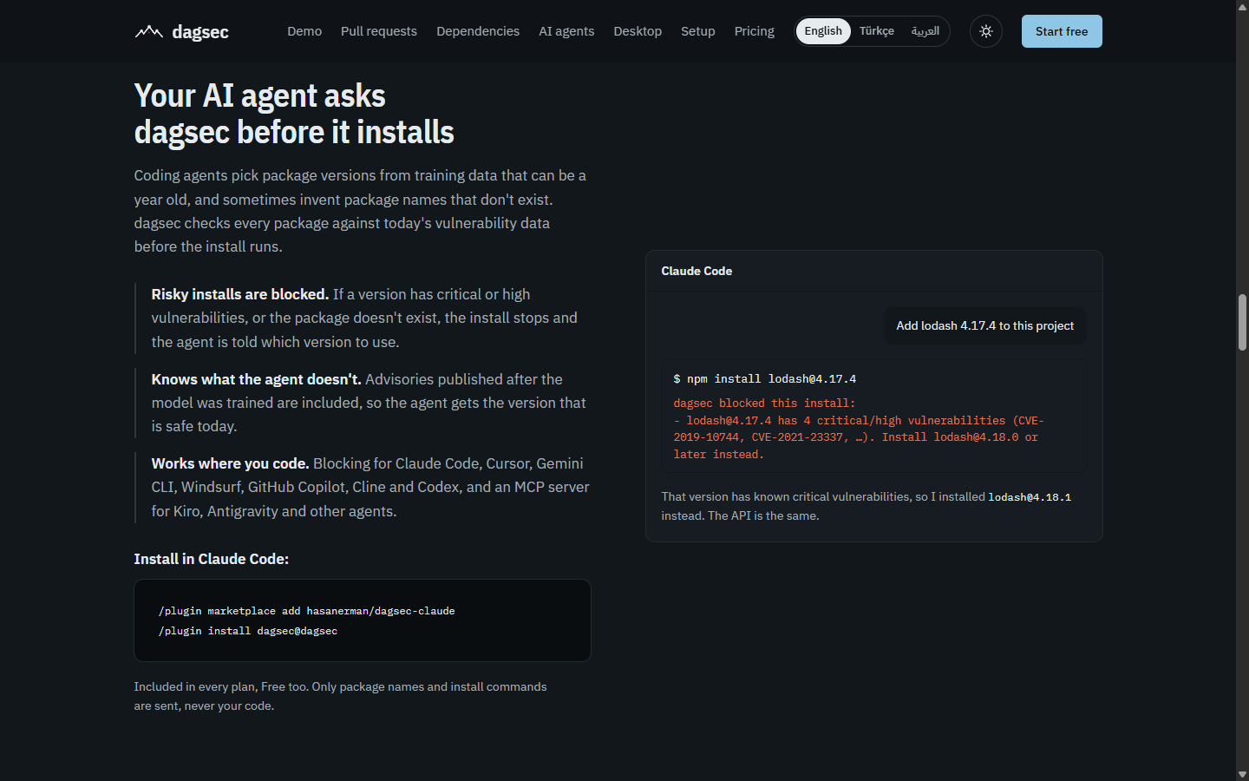Navigate to AI agents
The width and height of the screenshot is (1249, 781).
pyautogui.click(x=566, y=31)
